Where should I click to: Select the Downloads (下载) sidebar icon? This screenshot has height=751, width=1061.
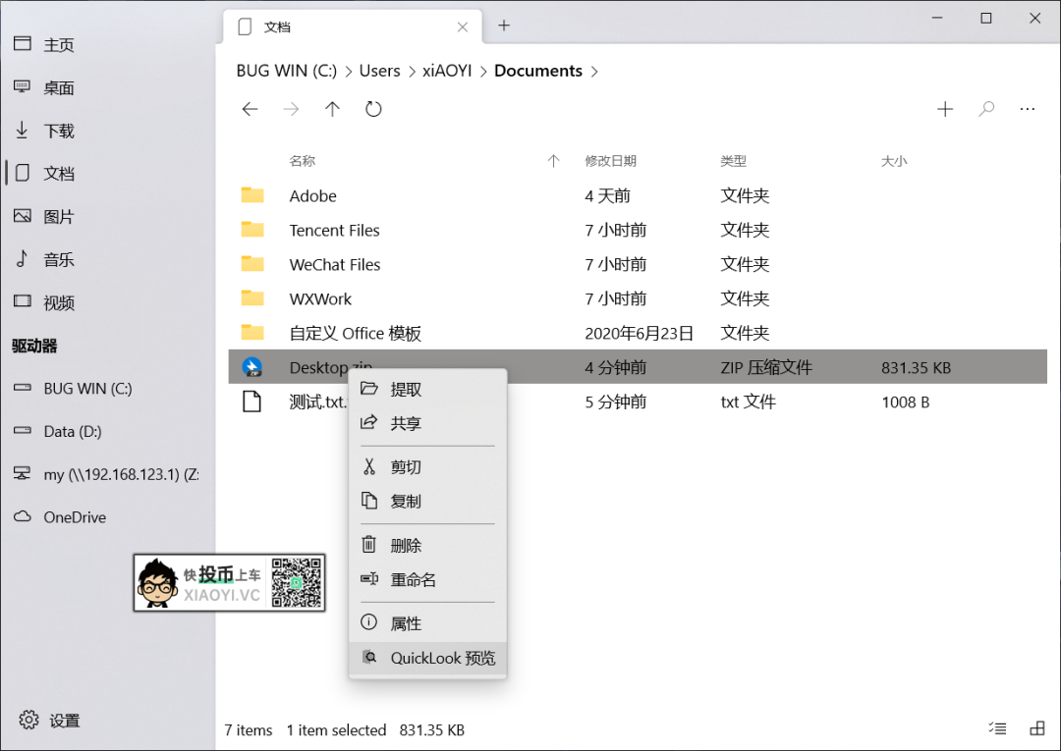pos(22,130)
